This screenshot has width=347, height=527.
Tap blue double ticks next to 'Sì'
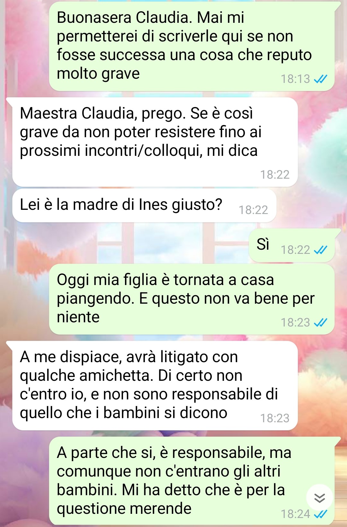[320, 250]
